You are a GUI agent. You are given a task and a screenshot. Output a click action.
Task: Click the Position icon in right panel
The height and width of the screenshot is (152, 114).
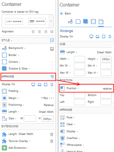coord(62,88)
